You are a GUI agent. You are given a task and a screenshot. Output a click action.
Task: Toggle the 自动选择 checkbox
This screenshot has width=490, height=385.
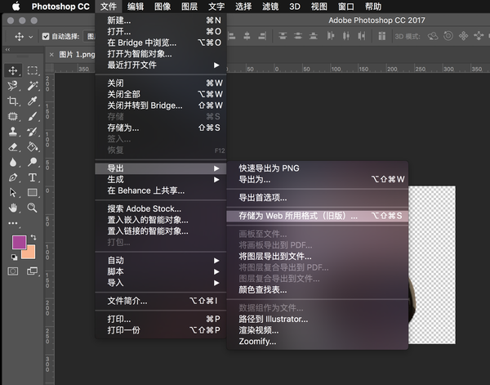pyautogui.click(x=46, y=37)
